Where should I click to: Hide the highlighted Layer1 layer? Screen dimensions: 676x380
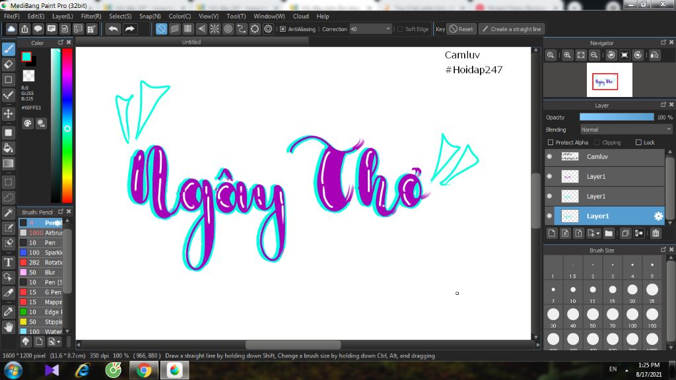[x=549, y=216]
